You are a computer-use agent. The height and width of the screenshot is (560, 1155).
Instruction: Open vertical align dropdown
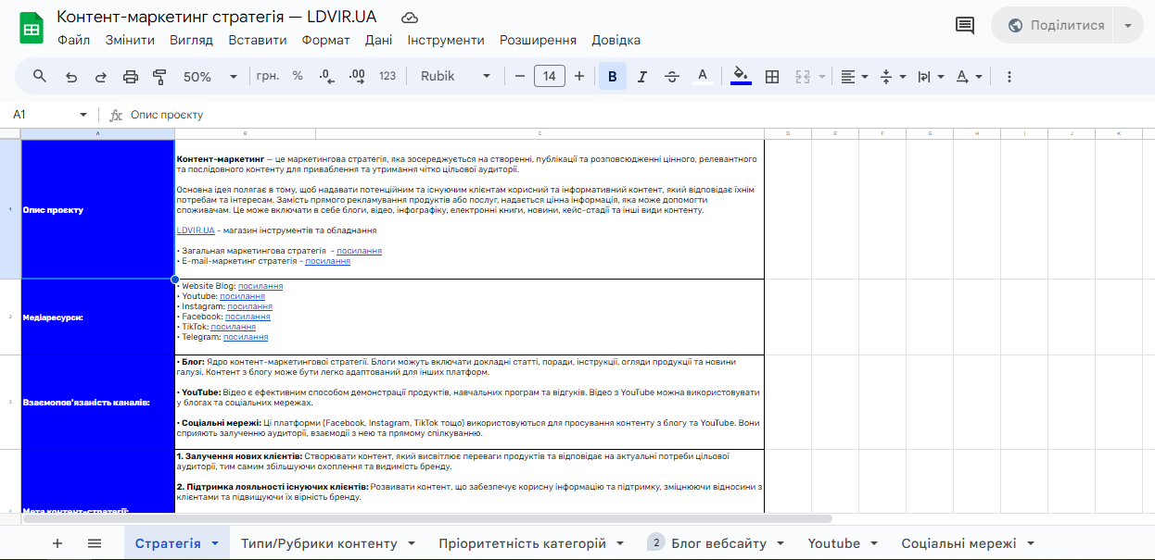pos(893,77)
